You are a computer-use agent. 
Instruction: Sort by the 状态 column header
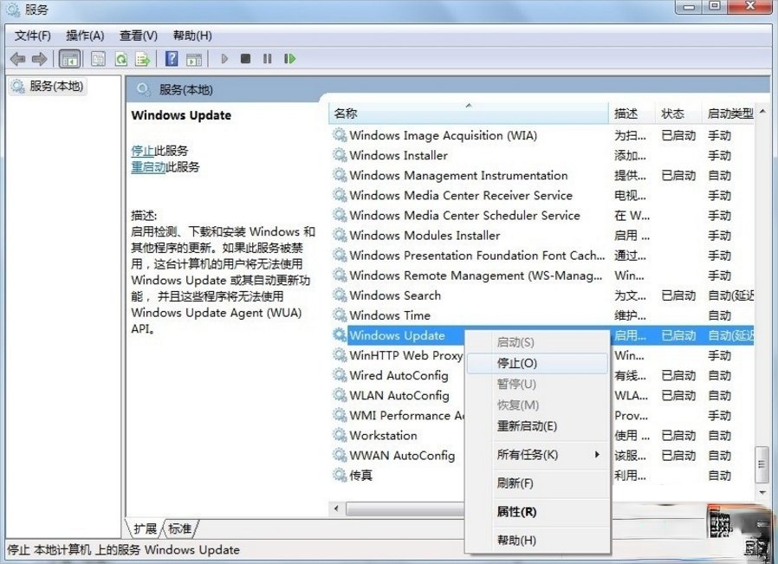pos(678,113)
